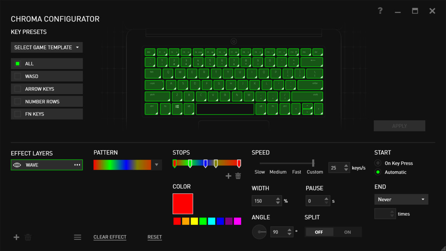
Task: Open the End condition Never dropdown
Action: [401, 200]
